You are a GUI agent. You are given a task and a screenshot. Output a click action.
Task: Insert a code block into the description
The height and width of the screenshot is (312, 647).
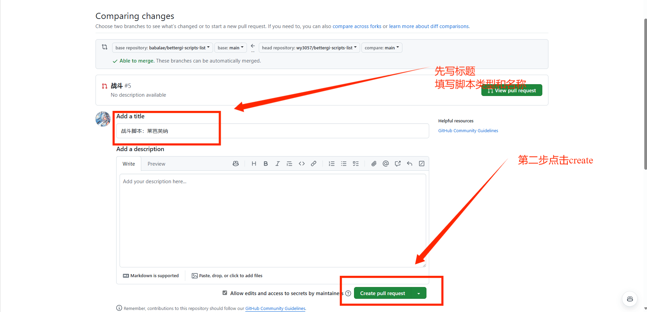coord(301,164)
